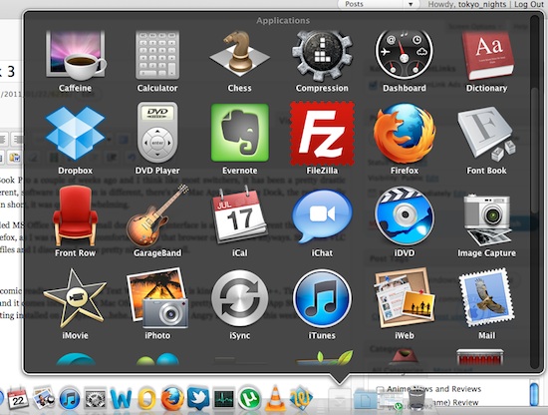Open the Calculator app
Image resolution: width=548 pixels, height=415 pixels.
157,55
